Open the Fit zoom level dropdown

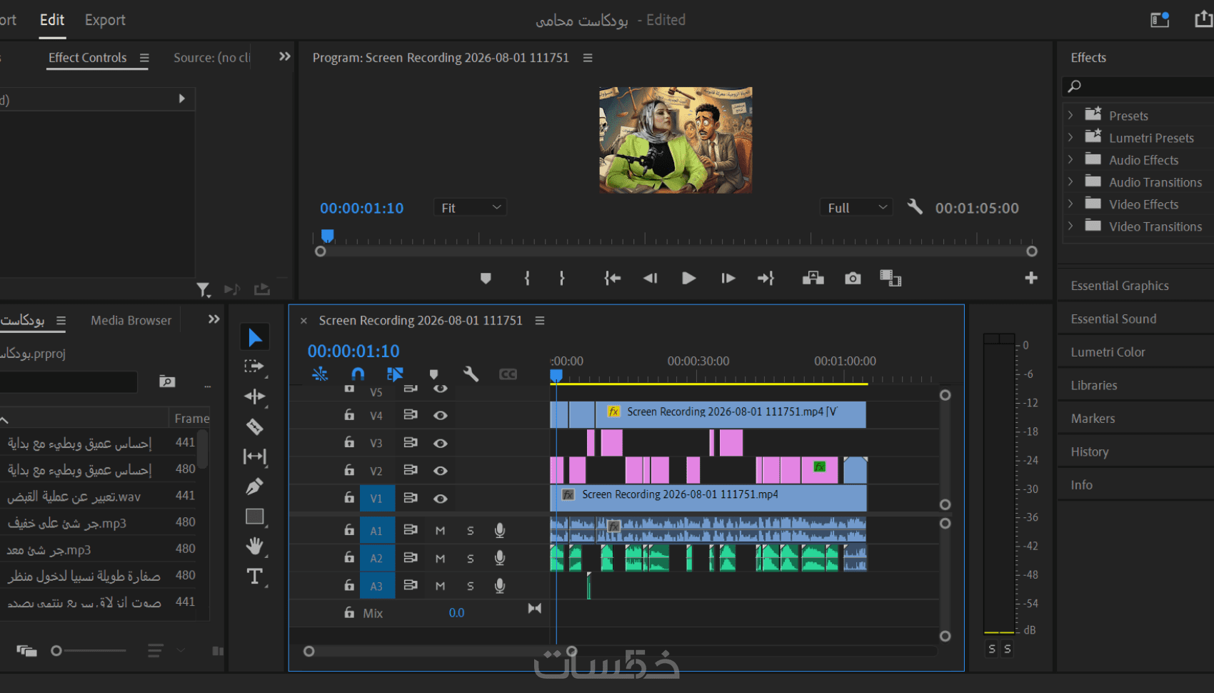(470, 208)
